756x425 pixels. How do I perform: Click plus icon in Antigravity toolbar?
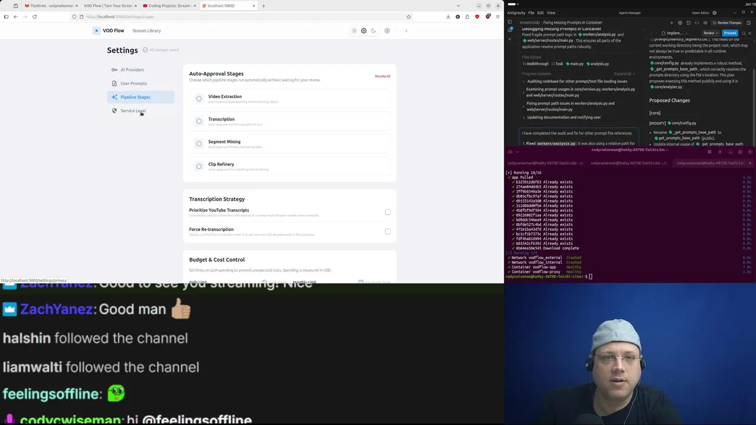pyautogui.click(x=672, y=22)
